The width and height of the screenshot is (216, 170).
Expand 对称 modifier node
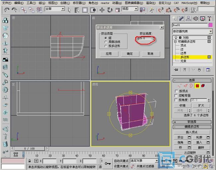pos(180,37)
